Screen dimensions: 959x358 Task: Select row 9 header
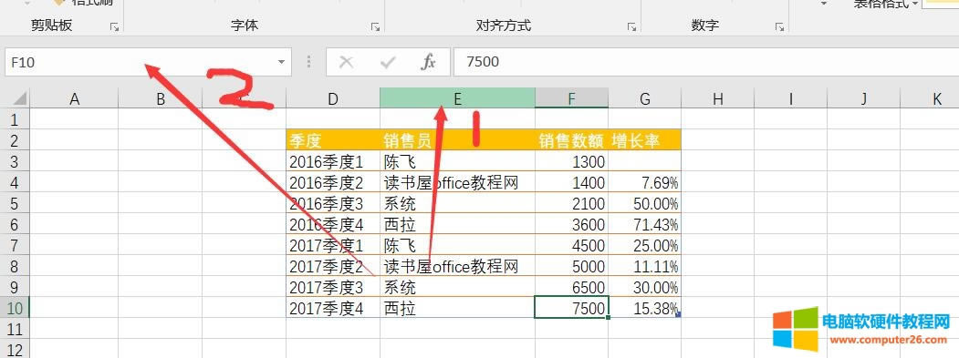click(x=15, y=287)
